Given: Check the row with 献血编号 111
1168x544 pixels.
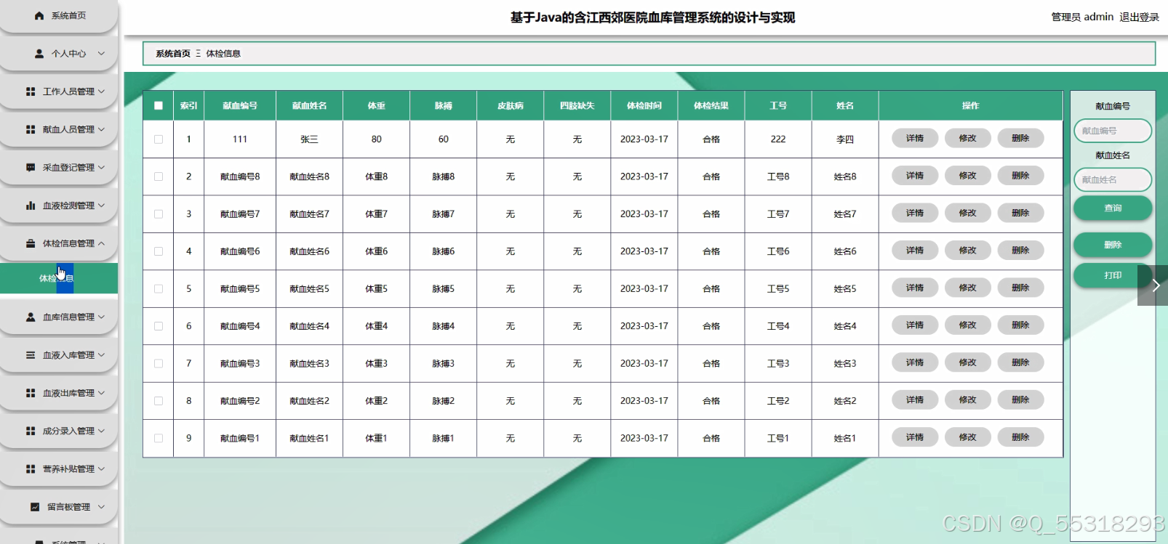Looking at the screenshot, I should pyautogui.click(x=159, y=139).
